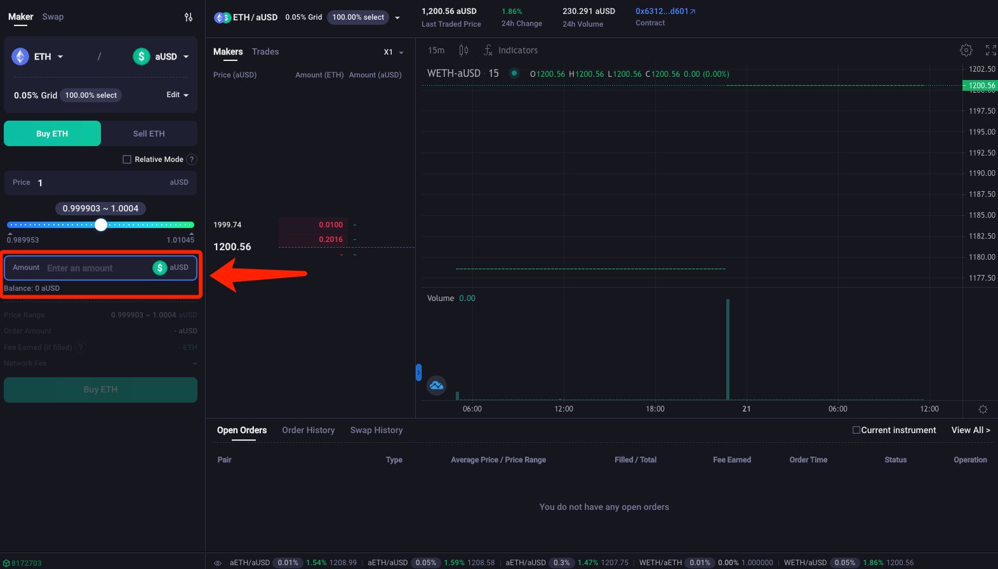The image size is (998, 569).
Task: Click the Relative Mode help question mark
Action: [x=192, y=159]
